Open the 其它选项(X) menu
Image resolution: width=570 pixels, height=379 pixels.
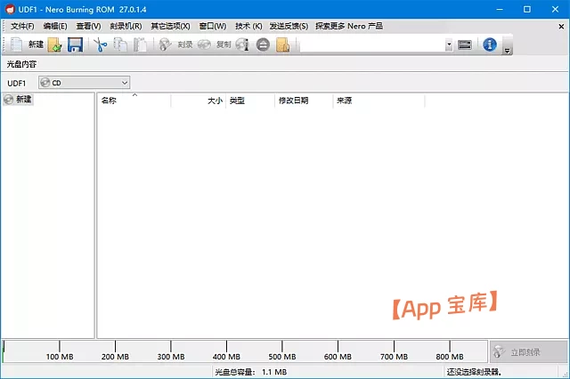pyautogui.click(x=170, y=26)
